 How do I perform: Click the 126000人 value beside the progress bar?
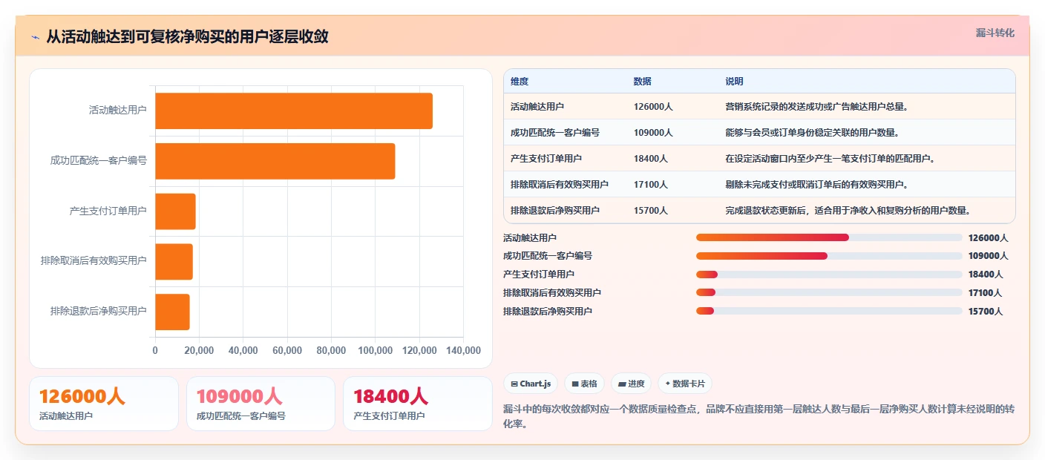989,238
